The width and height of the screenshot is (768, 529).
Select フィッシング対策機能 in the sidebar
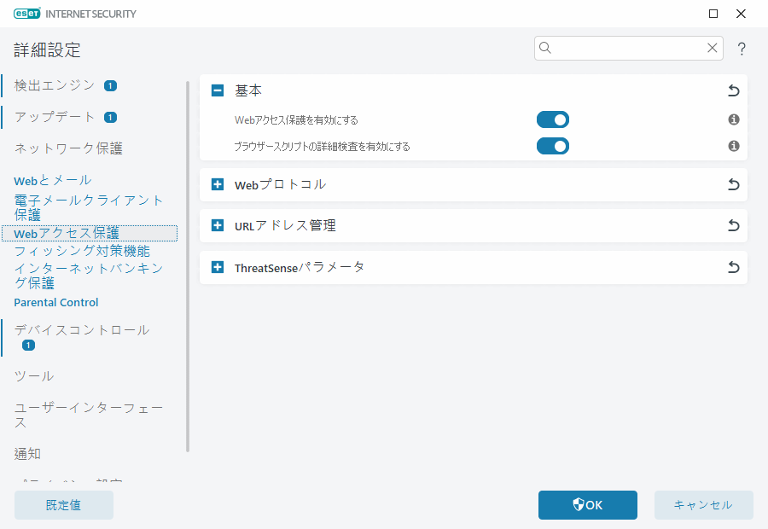(x=83, y=251)
